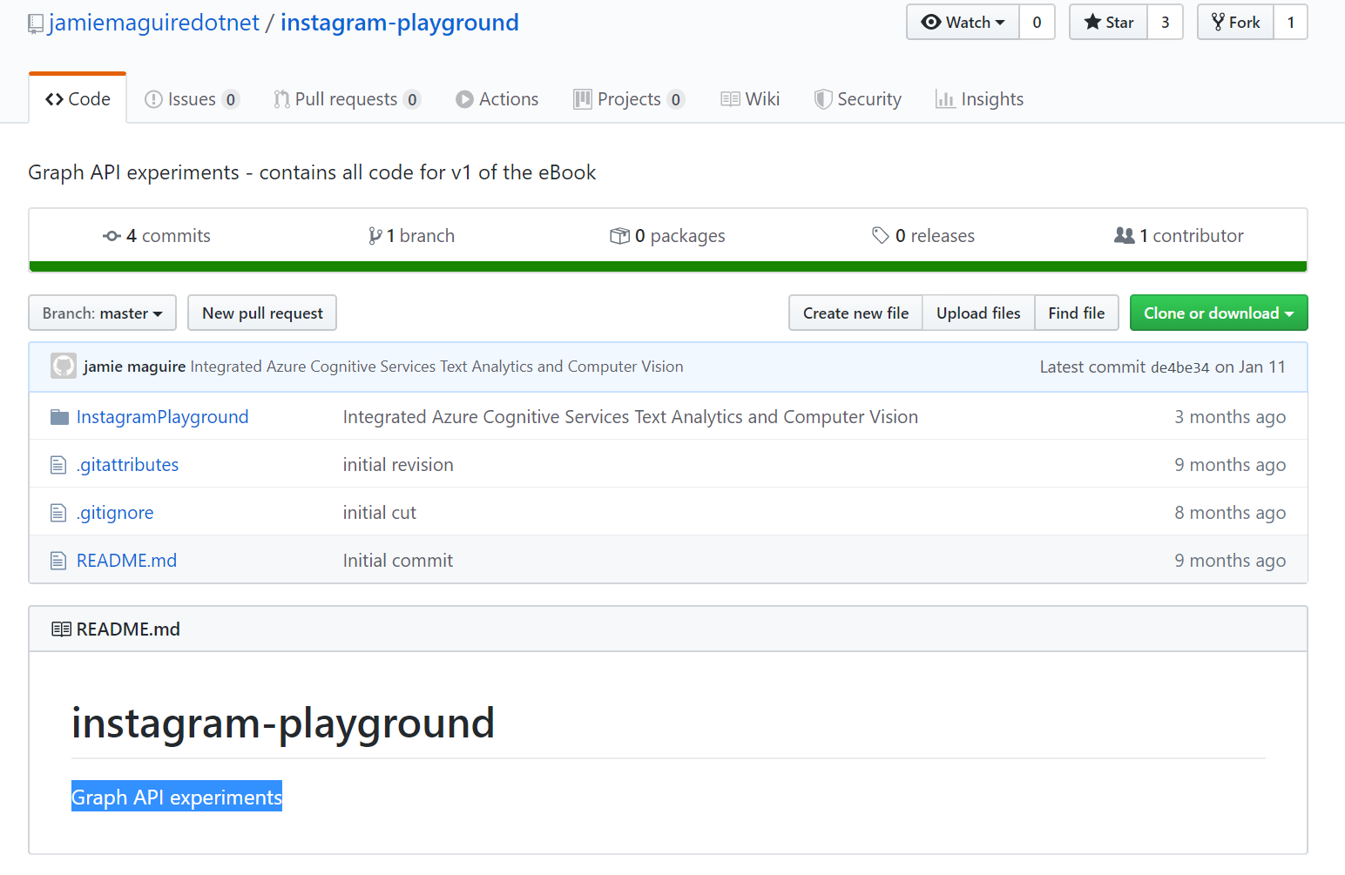The width and height of the screenshot is (1345, 875).
Task: Click the branch icon beside 1 branch
Action: tap(375, 236)
